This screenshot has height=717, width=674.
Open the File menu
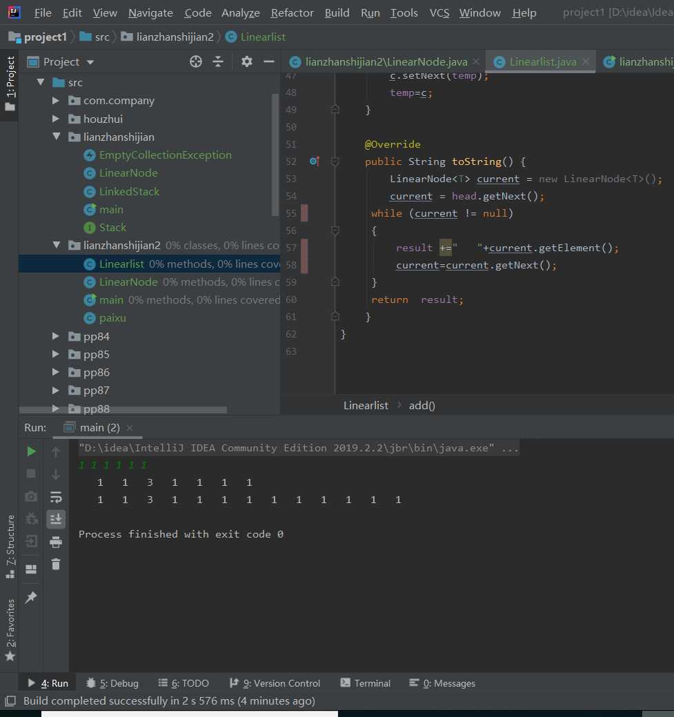43,13
